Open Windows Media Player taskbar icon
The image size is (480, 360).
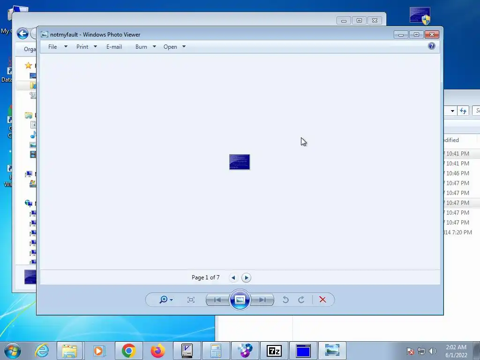pyautogui.click(x=99, y=351)
